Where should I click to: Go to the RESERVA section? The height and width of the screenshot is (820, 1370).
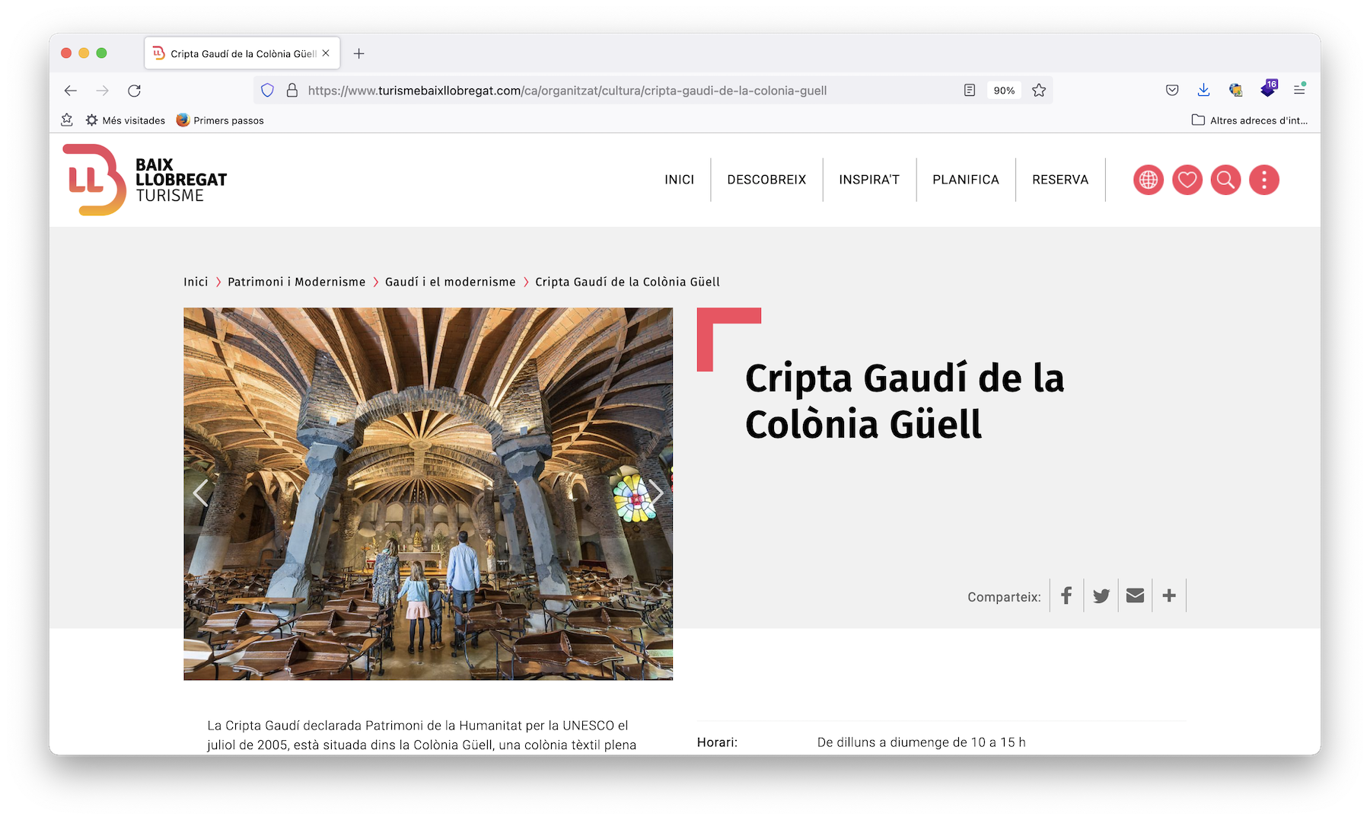pos(1059,180)
